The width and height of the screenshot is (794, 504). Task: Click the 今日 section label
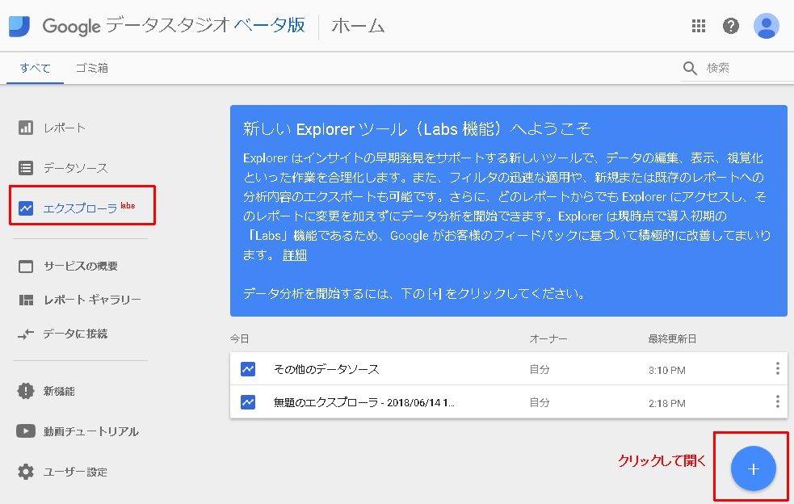tap(240, 339)
